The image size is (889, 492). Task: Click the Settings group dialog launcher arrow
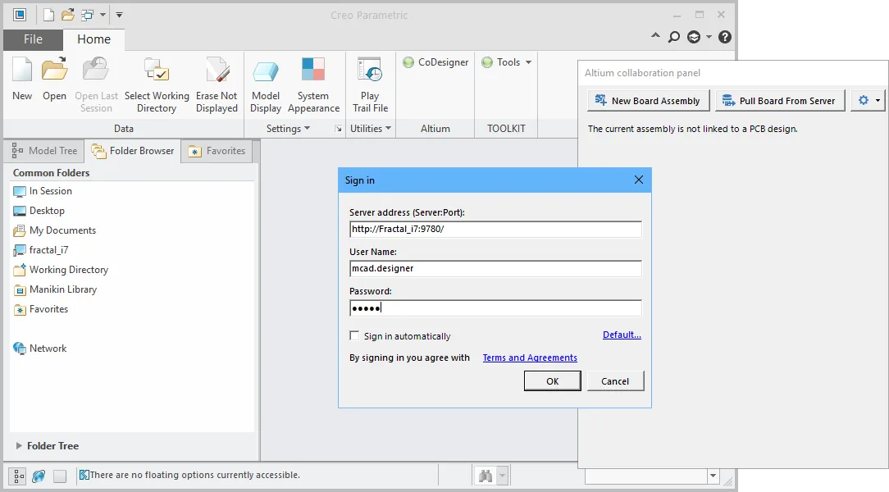[x=339, y=130]
